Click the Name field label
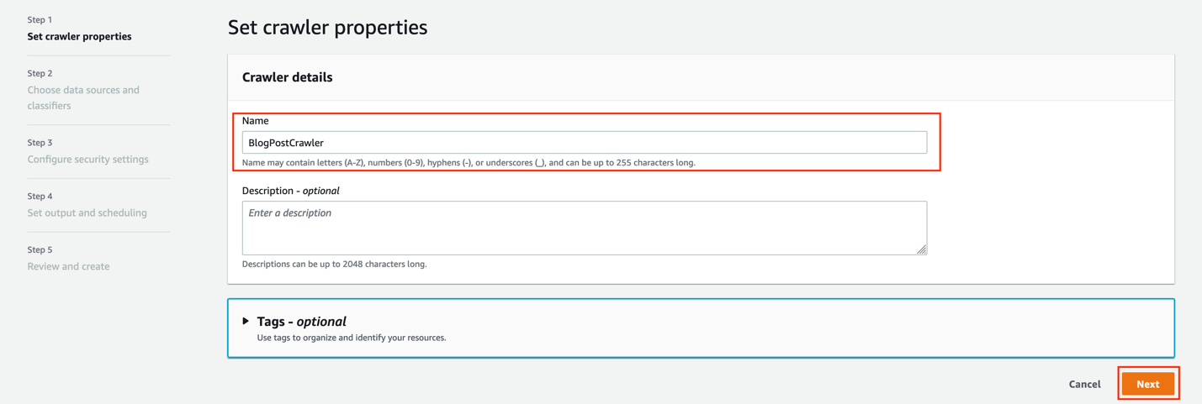The width and height of the screenshot is (1202, 404). click(255, 121)
